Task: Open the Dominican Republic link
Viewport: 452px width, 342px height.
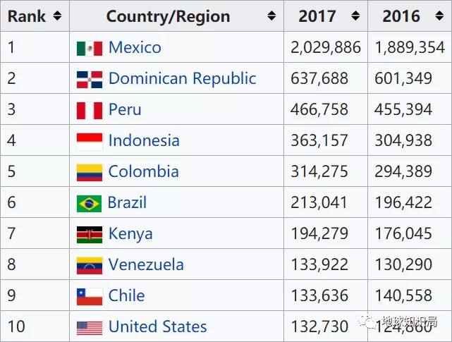Action: [182, 79]
